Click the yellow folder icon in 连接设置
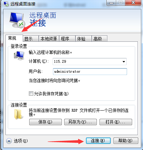 coord(18,114)
